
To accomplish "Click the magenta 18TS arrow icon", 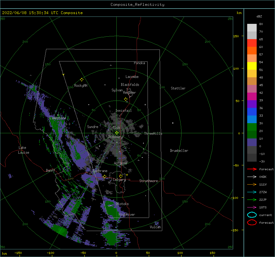I will coord(252,207).
